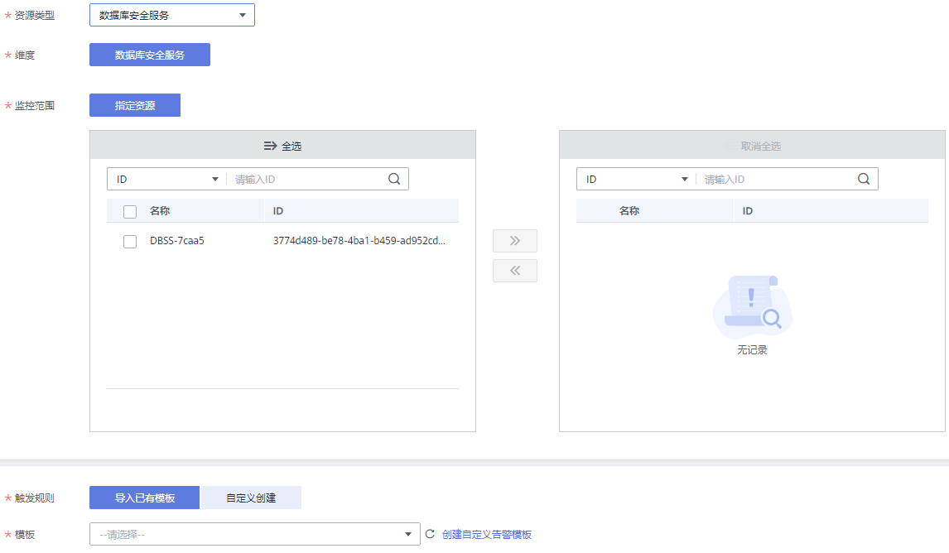The height and width of the screenshot is (553, 949).
Task: Select the 导入已有模板 tab
Action: pyautogui.click(x=144, y=498)
